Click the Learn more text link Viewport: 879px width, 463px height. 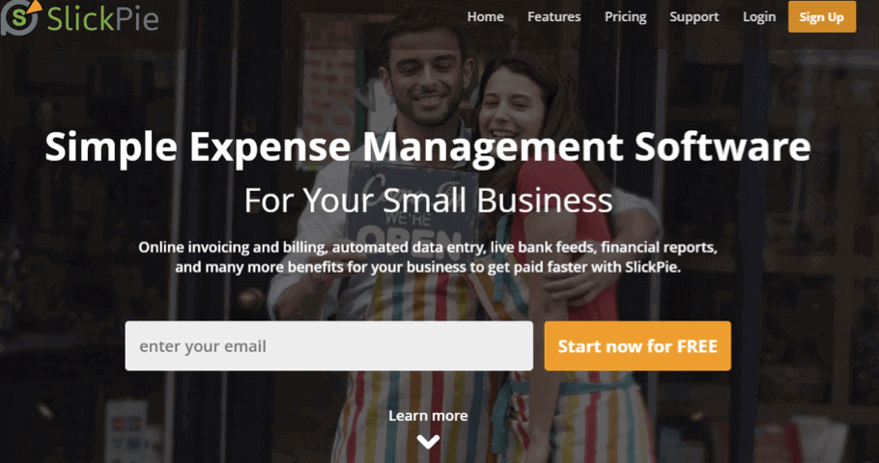(428, 416)
